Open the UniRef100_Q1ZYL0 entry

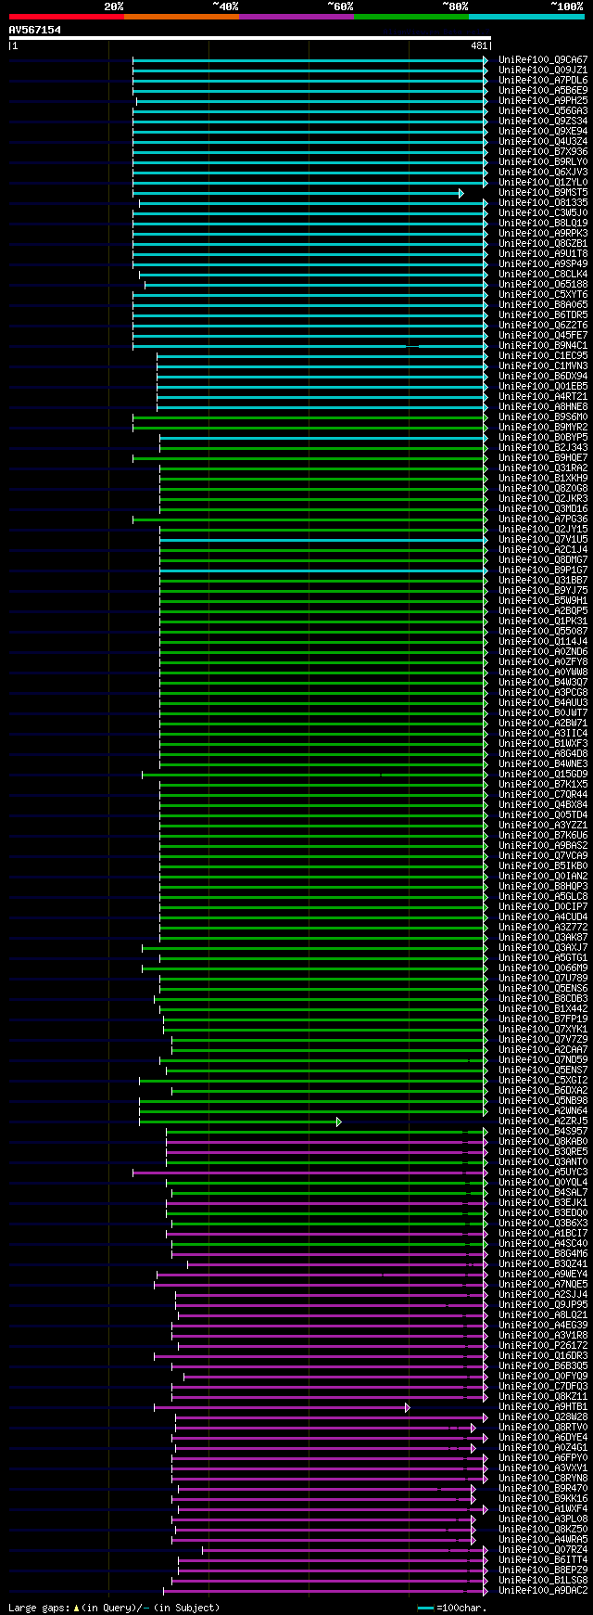[x=543, y=183]
